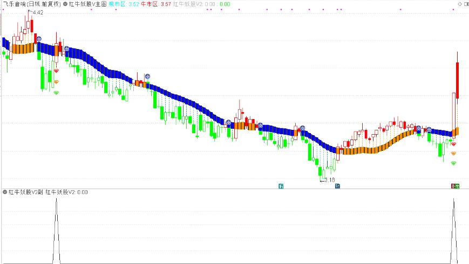This screenshot has width=469, height=264.
Task: Click the round settings icon before 红牛妖股V主图
Action: click(x=65, y=4)
